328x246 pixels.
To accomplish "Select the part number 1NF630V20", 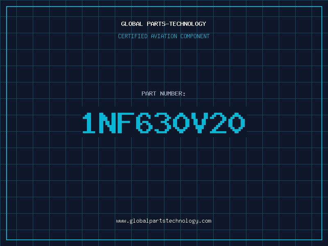I will (x=164, y=123).
